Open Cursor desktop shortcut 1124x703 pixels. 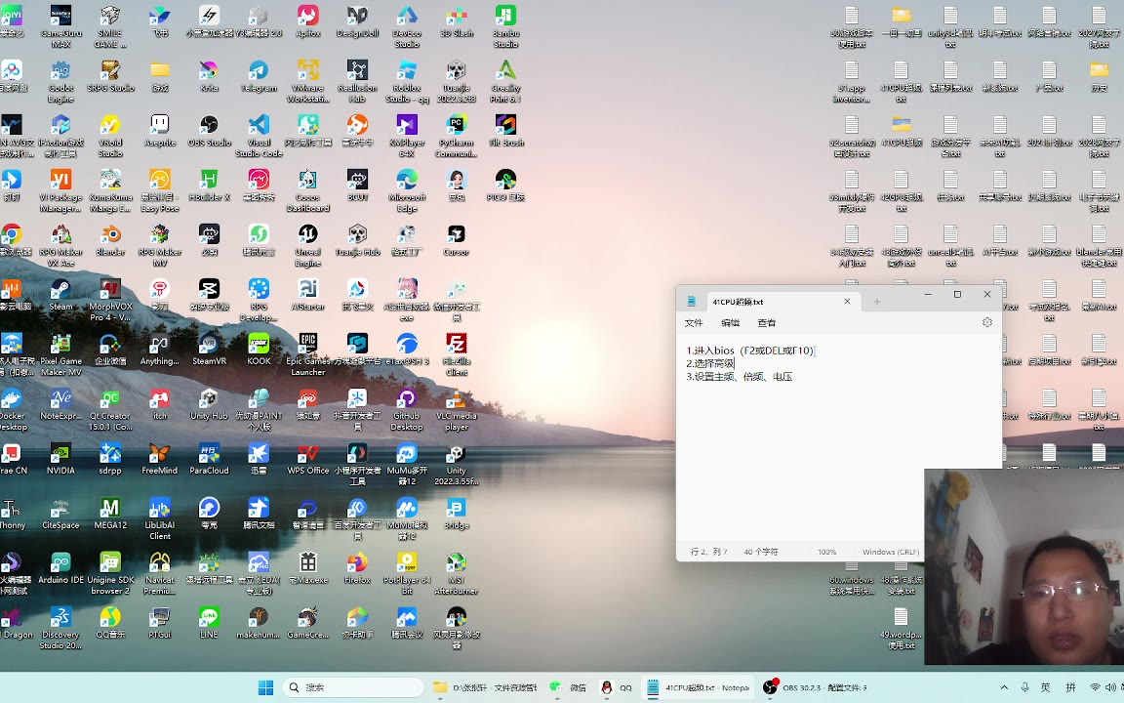point(456,240)
